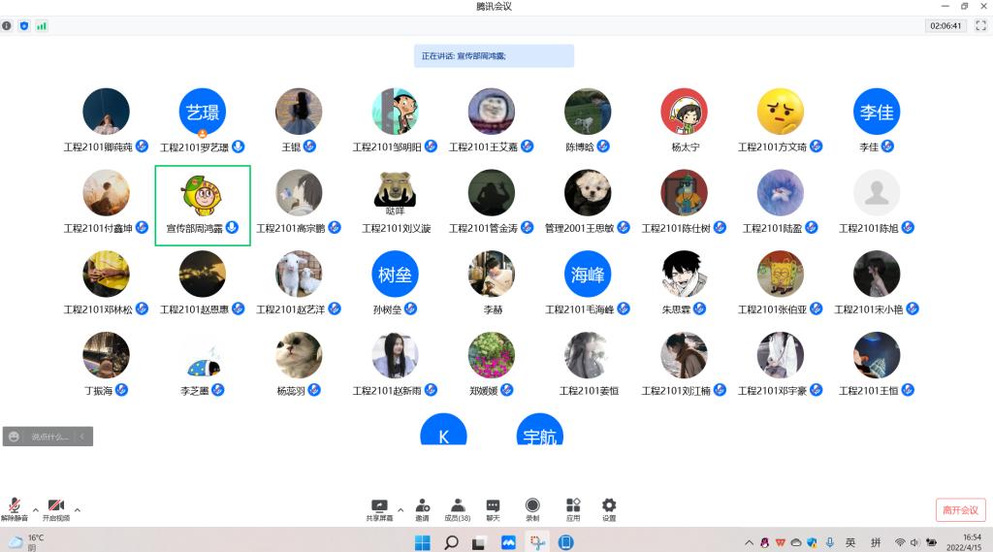Expand audio options arrow beside 解除静音
Screen dimensions: 993x552
[x=36, y=509]
